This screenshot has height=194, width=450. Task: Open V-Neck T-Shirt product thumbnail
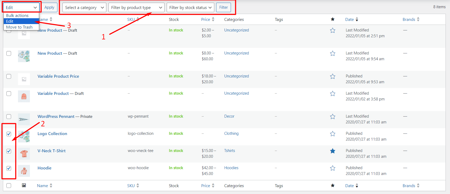click(x=24, y=154)
